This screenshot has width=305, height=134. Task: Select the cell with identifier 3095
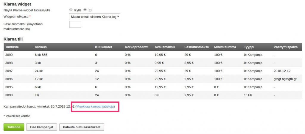click(9, 87)
